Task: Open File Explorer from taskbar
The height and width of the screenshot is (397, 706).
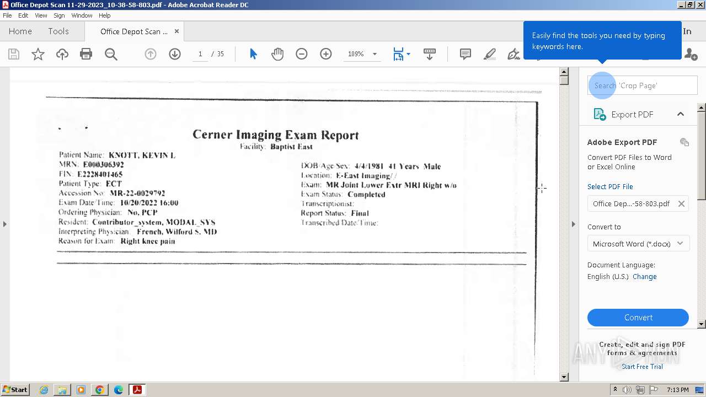Action: (x=62, y=390)
